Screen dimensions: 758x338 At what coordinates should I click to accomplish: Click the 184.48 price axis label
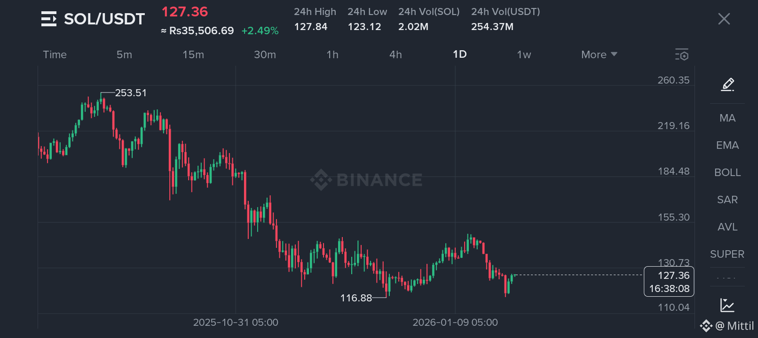pyautogui.click(x=673, y=171)
